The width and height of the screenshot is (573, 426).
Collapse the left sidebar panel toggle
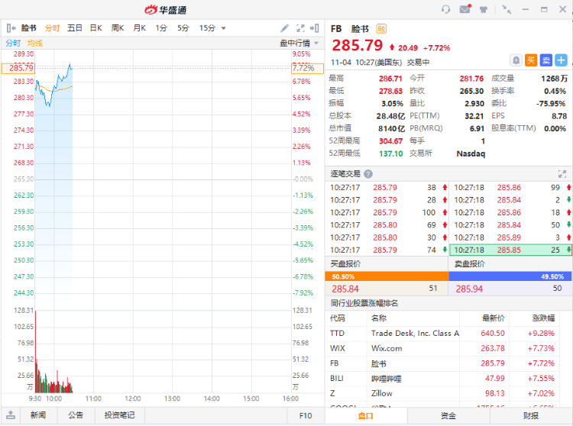(11, 28)
